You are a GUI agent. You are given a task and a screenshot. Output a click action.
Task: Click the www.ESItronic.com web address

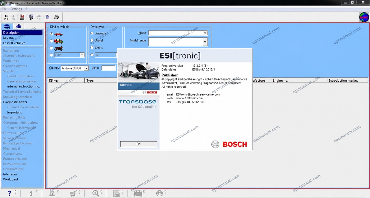[189, 98]
